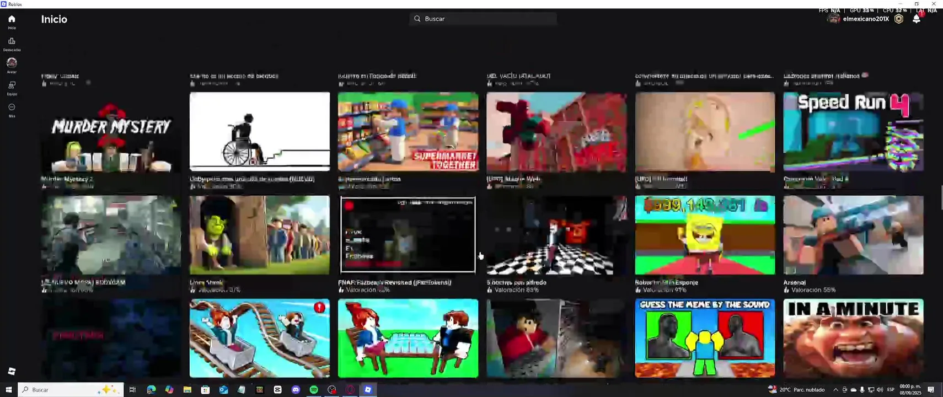Open Spotify from the taskbar
Viewport: 943px width, 397px height.
(x=314, y=390)
